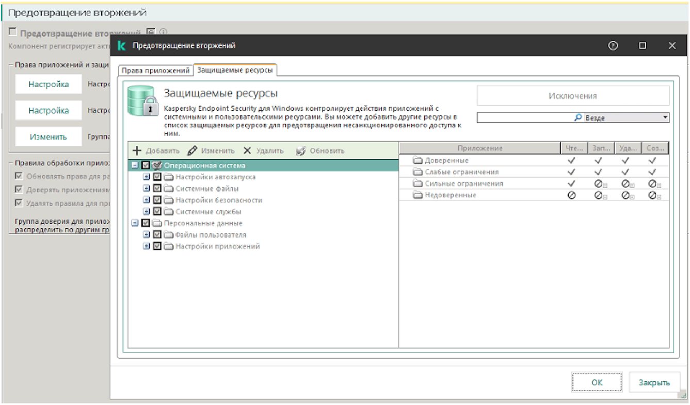Screen dimensions: 690x405
Task: Click the Edit (Изменить) pencil icon
Action: point(192,151)
